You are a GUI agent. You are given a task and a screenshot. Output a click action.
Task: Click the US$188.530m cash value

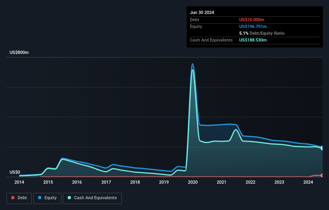pyautogui.click(x=253, y=40)
